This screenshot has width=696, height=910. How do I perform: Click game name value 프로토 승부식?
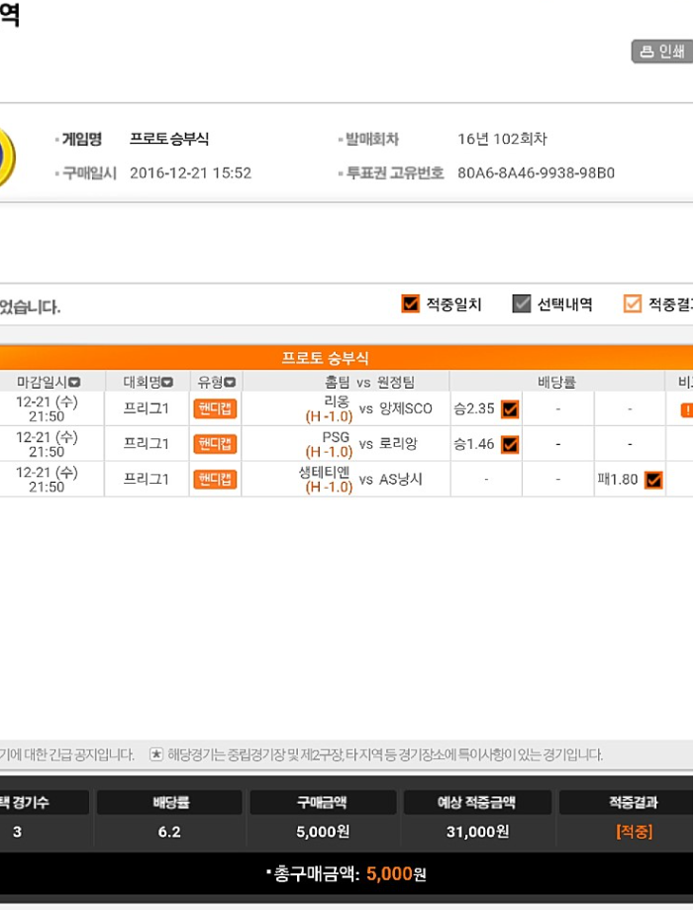click(x=169, y=140)
